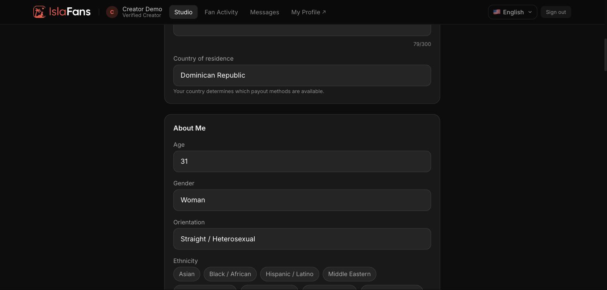Expand the English language selector
Screen dimensions: 607x290
513,12
